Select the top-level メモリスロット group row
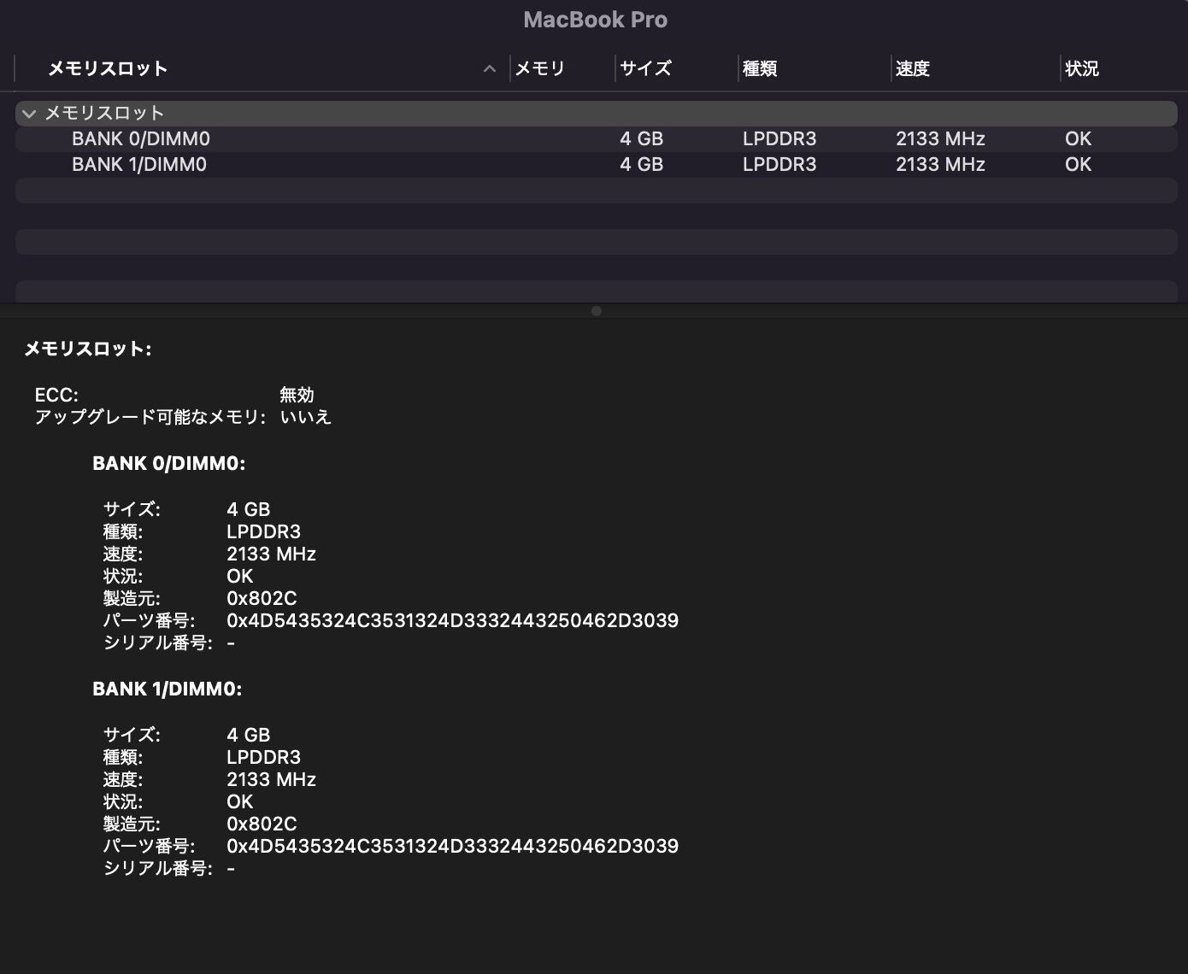This screenshot has height=974, width=1188. tap(104, 114)
